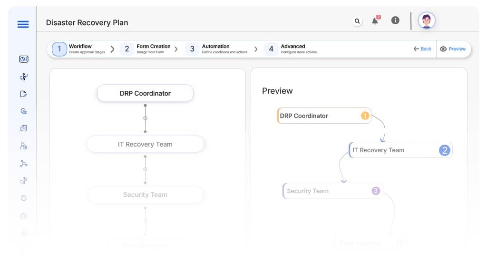This screenshot has width=487, height=274.
Task: Click the DRP Coordinator preview card
Action: pyautogui.click(x=323, y=116)
